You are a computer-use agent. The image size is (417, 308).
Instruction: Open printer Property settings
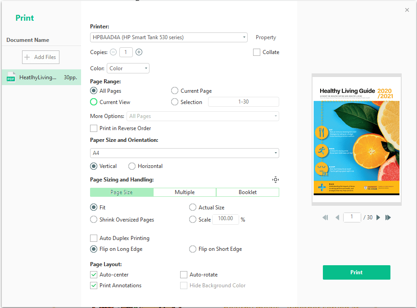(x=266, y=37)
